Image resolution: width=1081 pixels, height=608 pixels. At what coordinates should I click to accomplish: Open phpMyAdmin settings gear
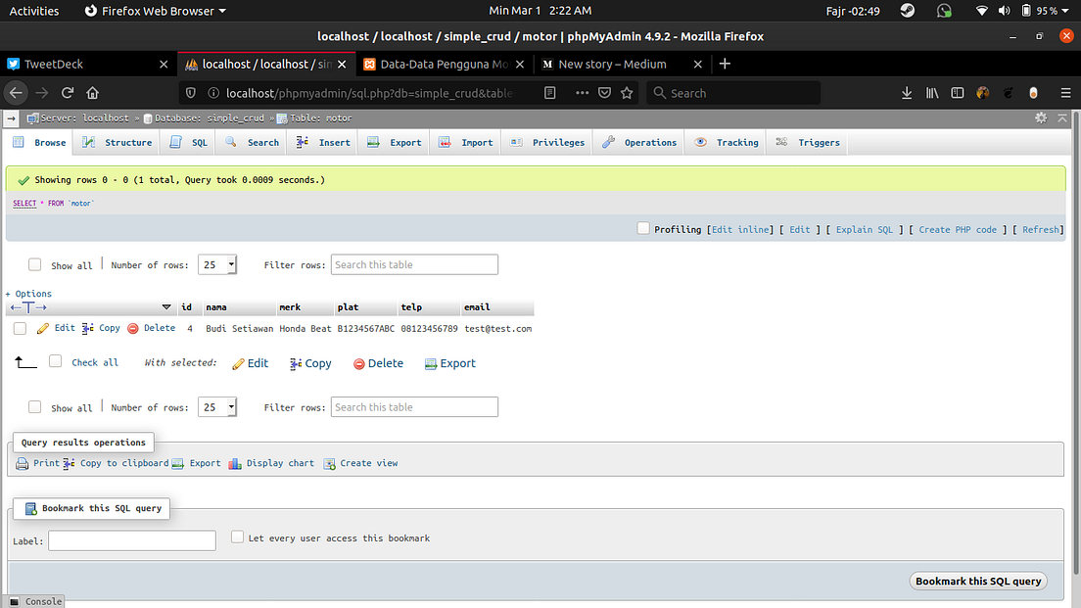tap(1040, 117)
